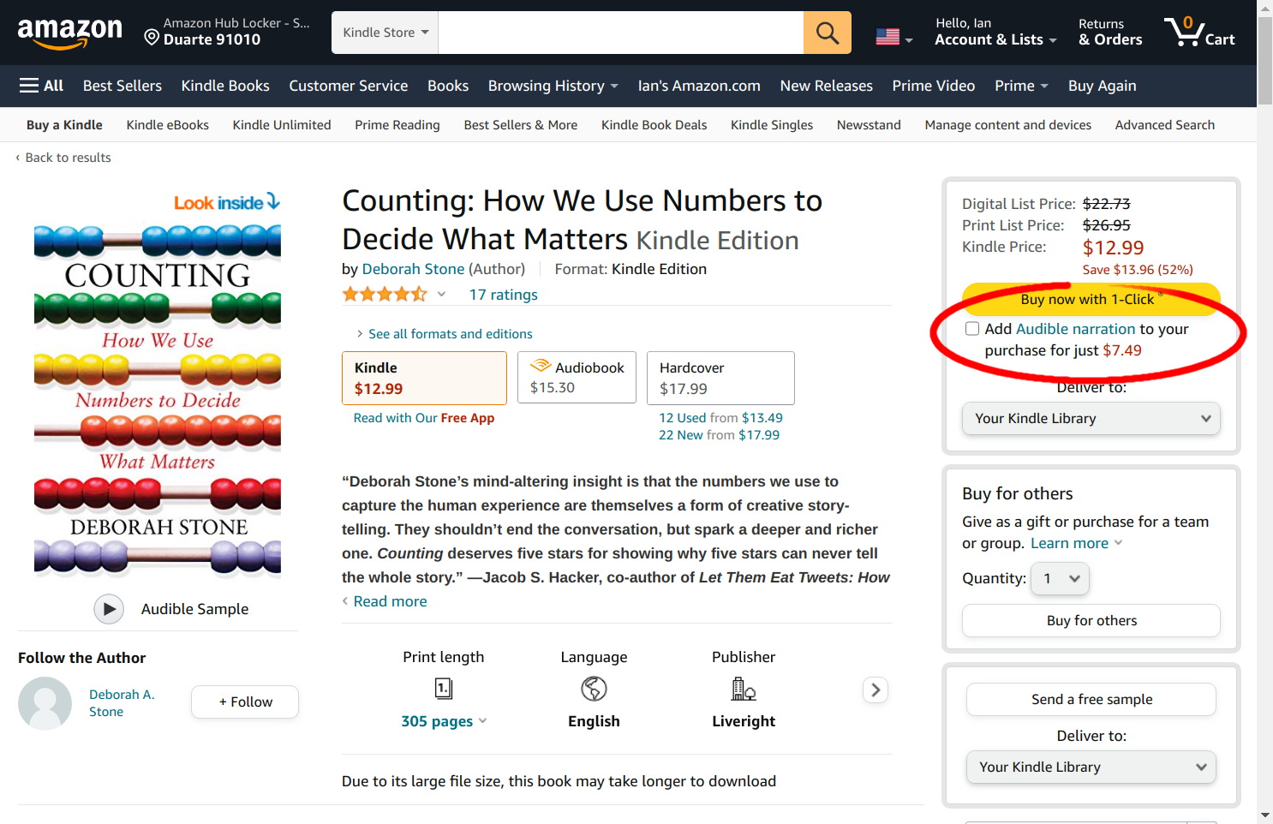Image resolution: width=1273 pixels, height=824 pixels.
Task: Click the Look inside book cover
Action: [x=158, y=385]
